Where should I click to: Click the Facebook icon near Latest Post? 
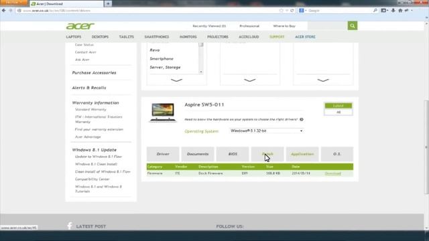[70, 226]
